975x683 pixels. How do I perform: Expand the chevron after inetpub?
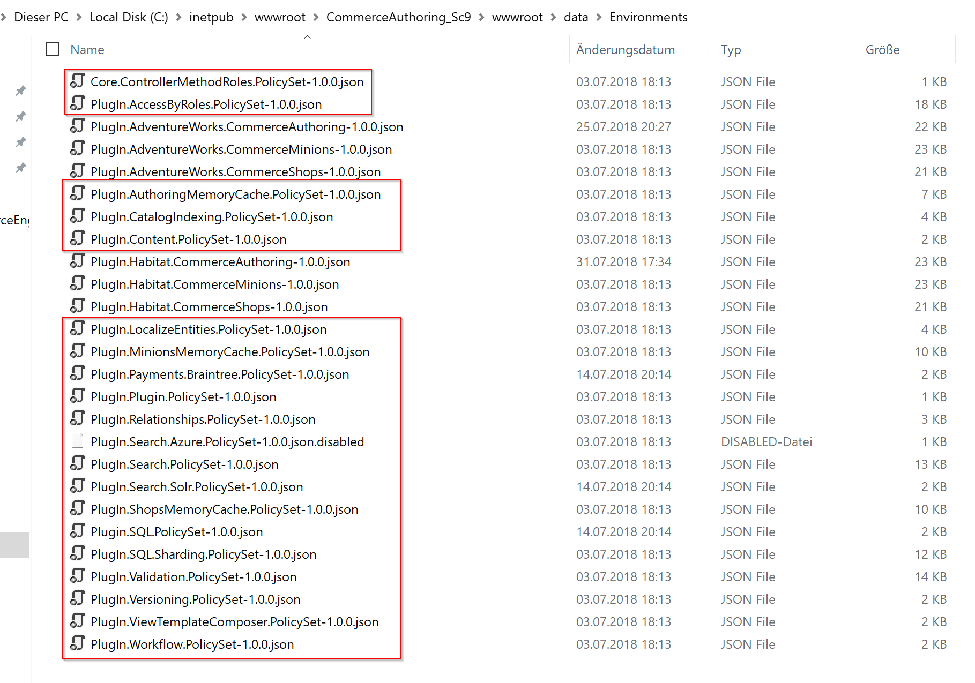[x=244, y=17]
